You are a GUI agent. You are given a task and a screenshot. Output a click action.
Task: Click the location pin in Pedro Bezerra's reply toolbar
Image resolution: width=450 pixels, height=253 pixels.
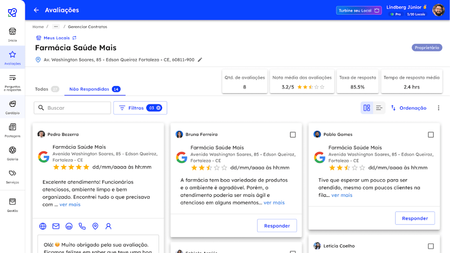(x=95, y=226)
